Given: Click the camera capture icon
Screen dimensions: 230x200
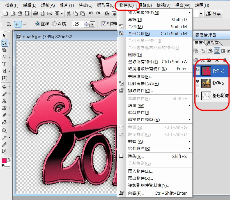Looking at the screenshot, I should tap(107, 13).
